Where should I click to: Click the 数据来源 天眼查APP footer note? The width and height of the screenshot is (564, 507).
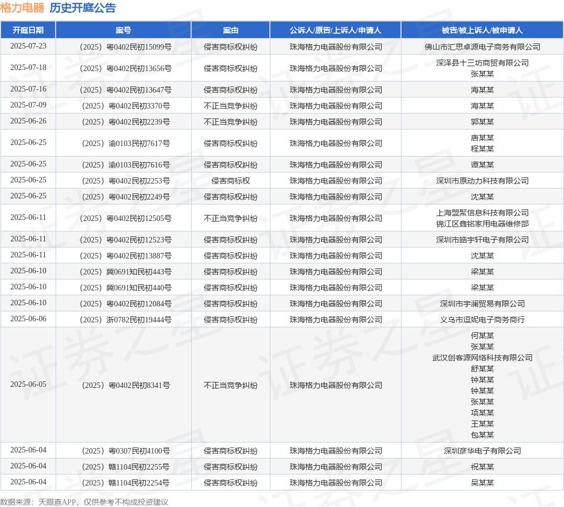(84, 502)
